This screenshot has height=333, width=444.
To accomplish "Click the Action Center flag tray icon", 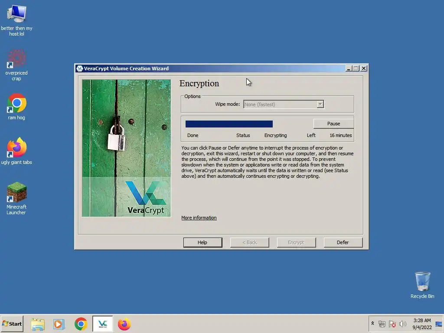I will tap(392, 323).
